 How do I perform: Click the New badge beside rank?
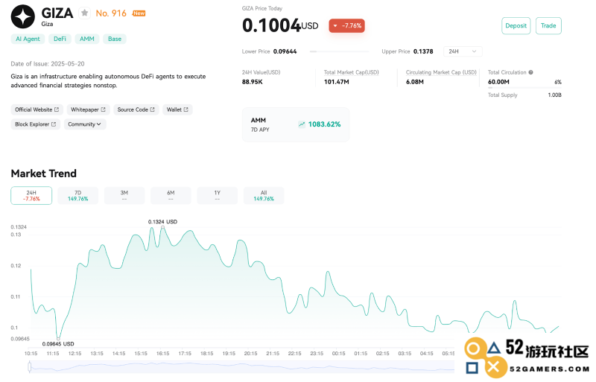coord(139,13)
